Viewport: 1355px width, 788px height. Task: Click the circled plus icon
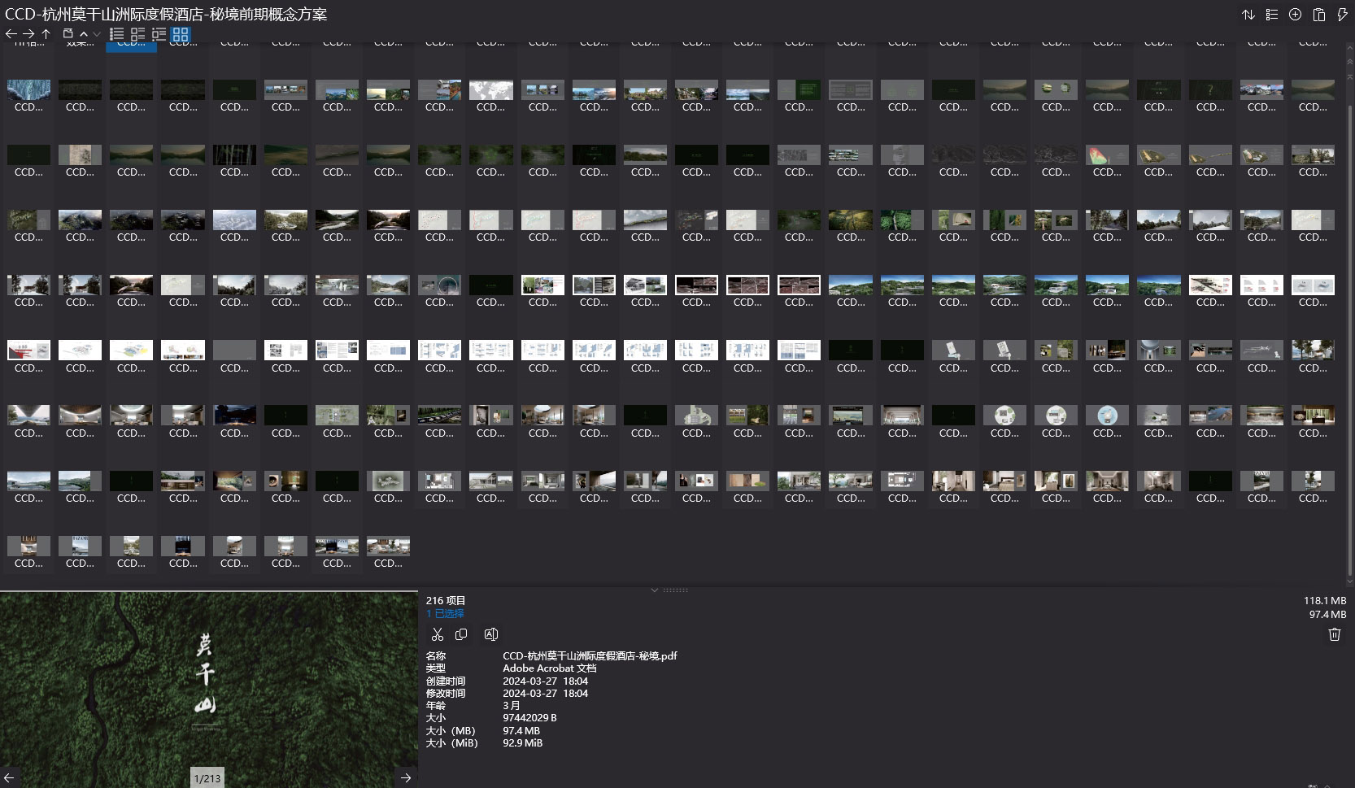[1296, 15]
